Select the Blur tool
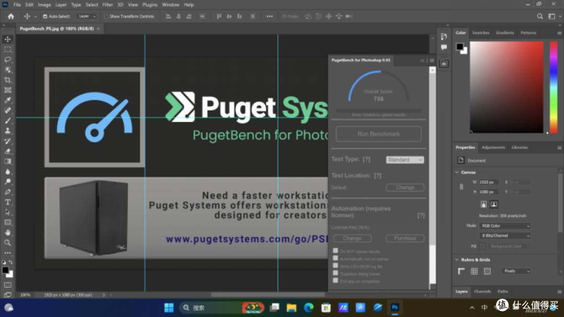Screen dimensions: 564x317 click(x=7, y=171)
